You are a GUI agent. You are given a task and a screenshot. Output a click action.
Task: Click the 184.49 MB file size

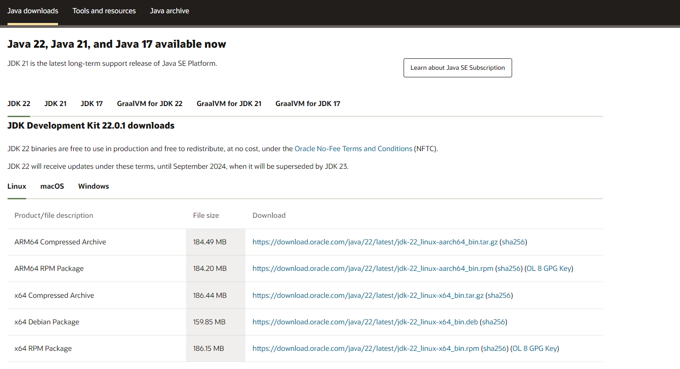click(210, 242)
